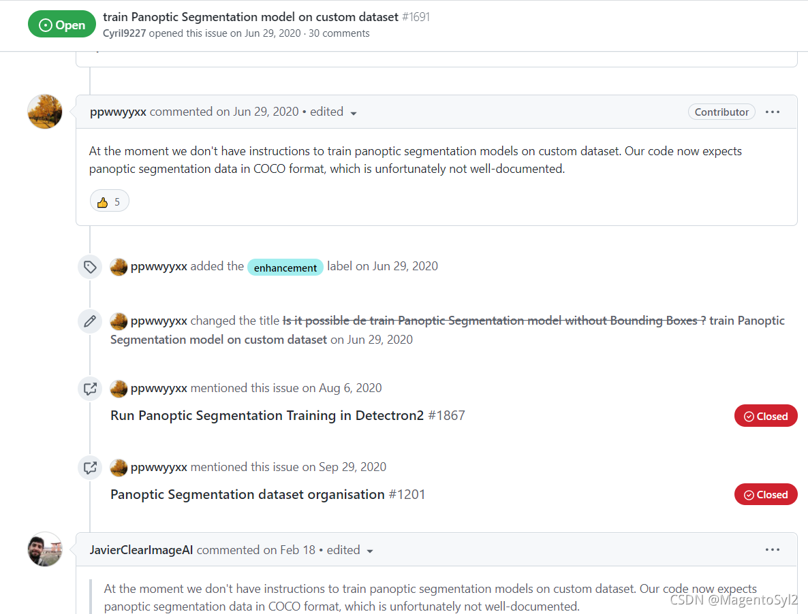Viewport: 808px width, 614px height.
Task: Open ppwwyyxx link in 'changed the title' event
Action: point(159,321)
